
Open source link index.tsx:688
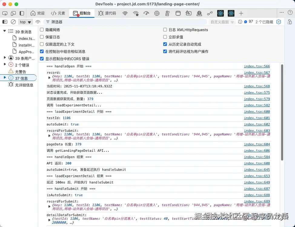257,195
